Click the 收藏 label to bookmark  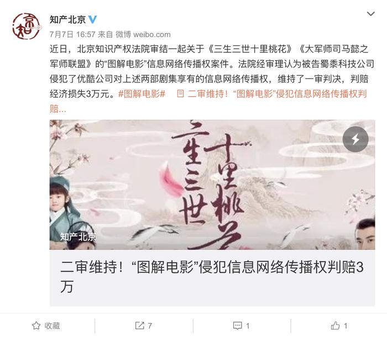coord(52,325)
